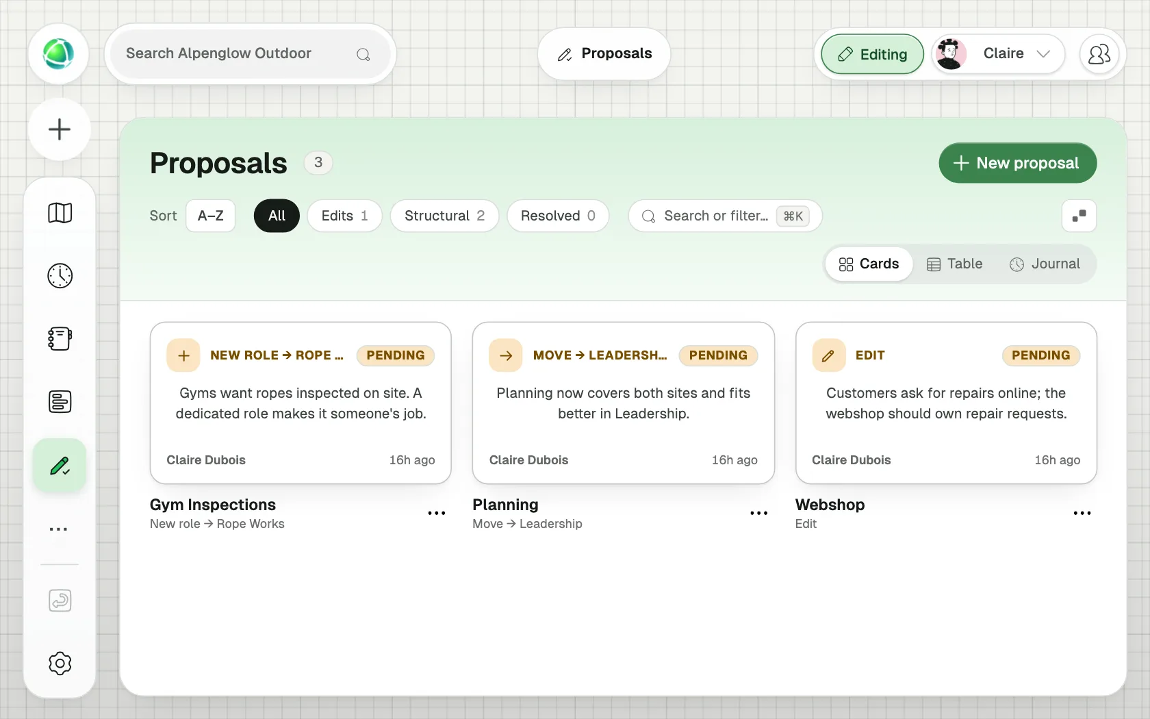Open Gym Inspections more options menu
The image size is (1150, 719).
(437, 513)
